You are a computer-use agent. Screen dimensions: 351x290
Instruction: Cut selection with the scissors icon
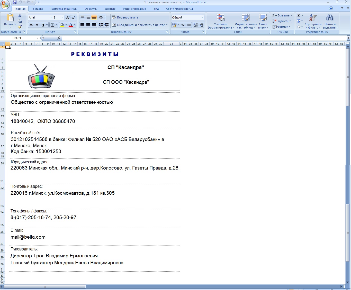20,16
